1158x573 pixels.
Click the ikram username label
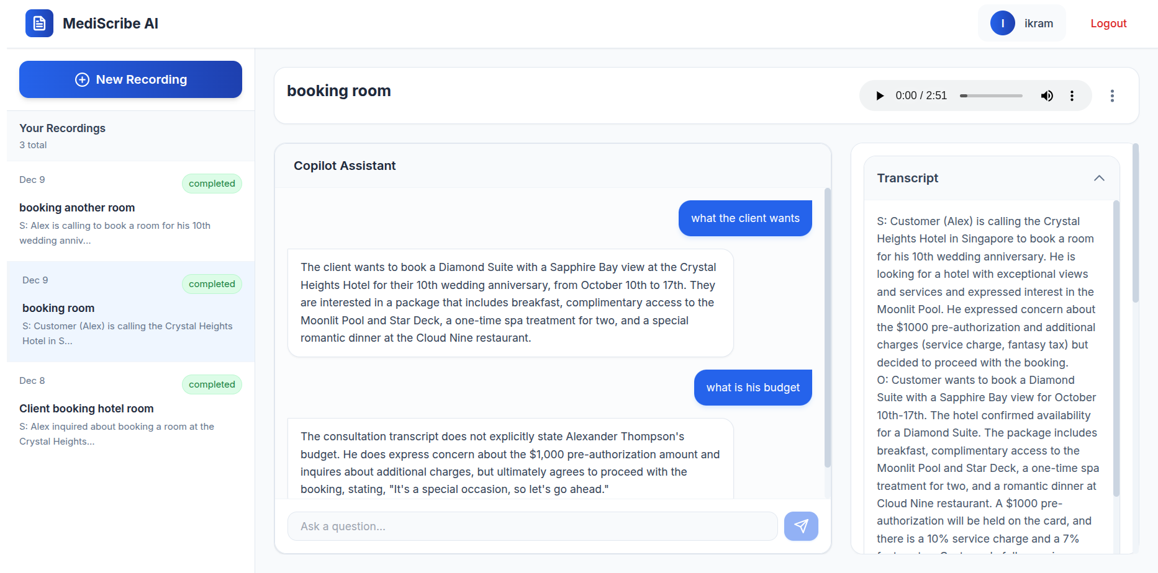(1039, 24)
